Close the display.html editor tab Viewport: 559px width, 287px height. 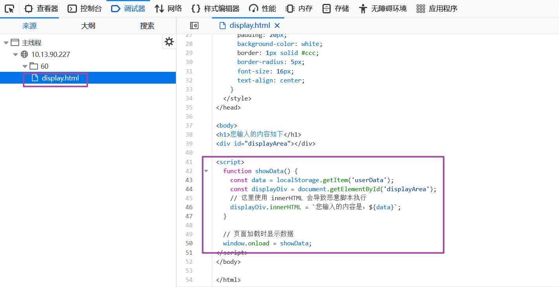(277, 26)
